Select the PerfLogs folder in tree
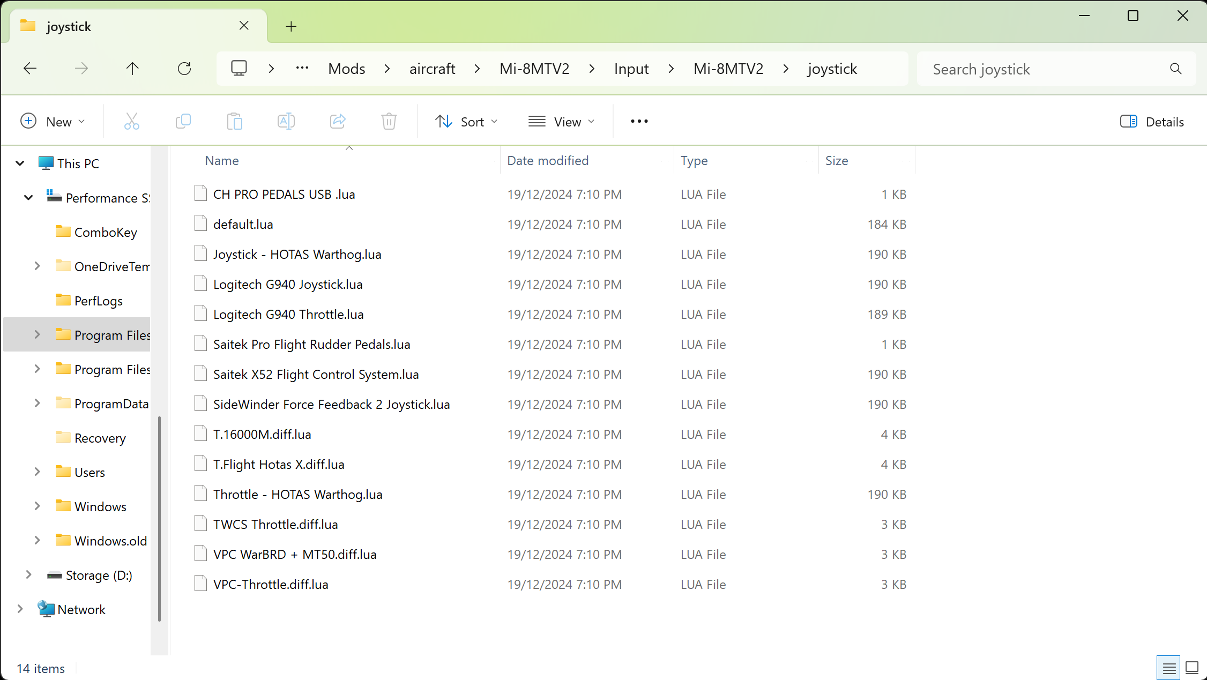The height and width of the screenshot is (680, 1207). (98, 301)
